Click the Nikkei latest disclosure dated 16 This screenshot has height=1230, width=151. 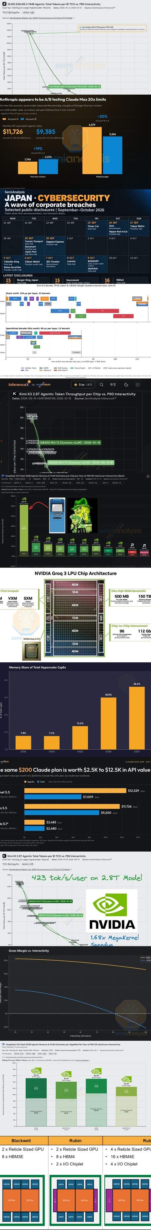tap(120, 280)
